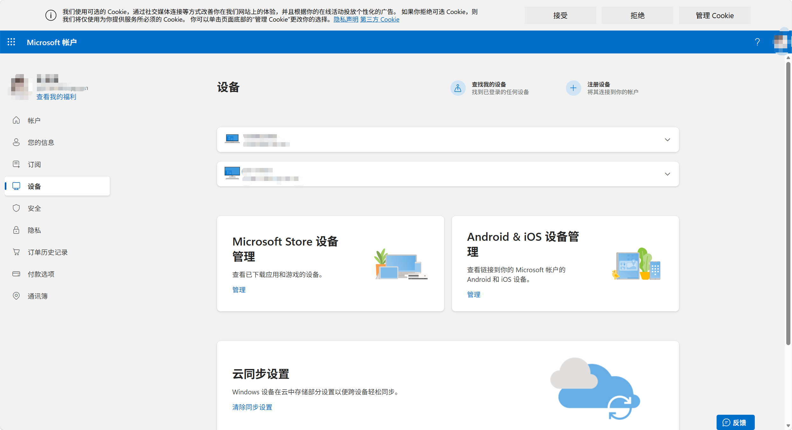The image size is (792, 430).
Task: Click the 查找我的设备 label text
Action: pyautogui.click(x=489, y=84)
